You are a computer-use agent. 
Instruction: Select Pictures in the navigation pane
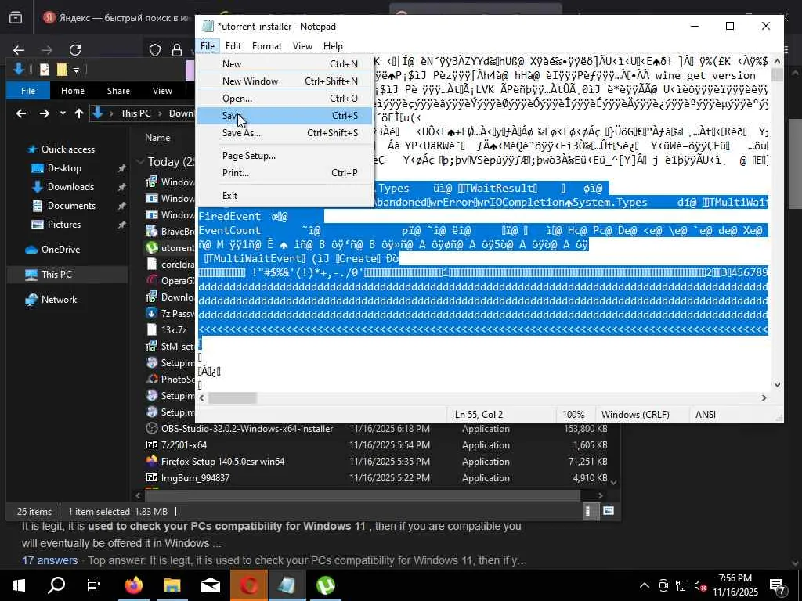63,225
